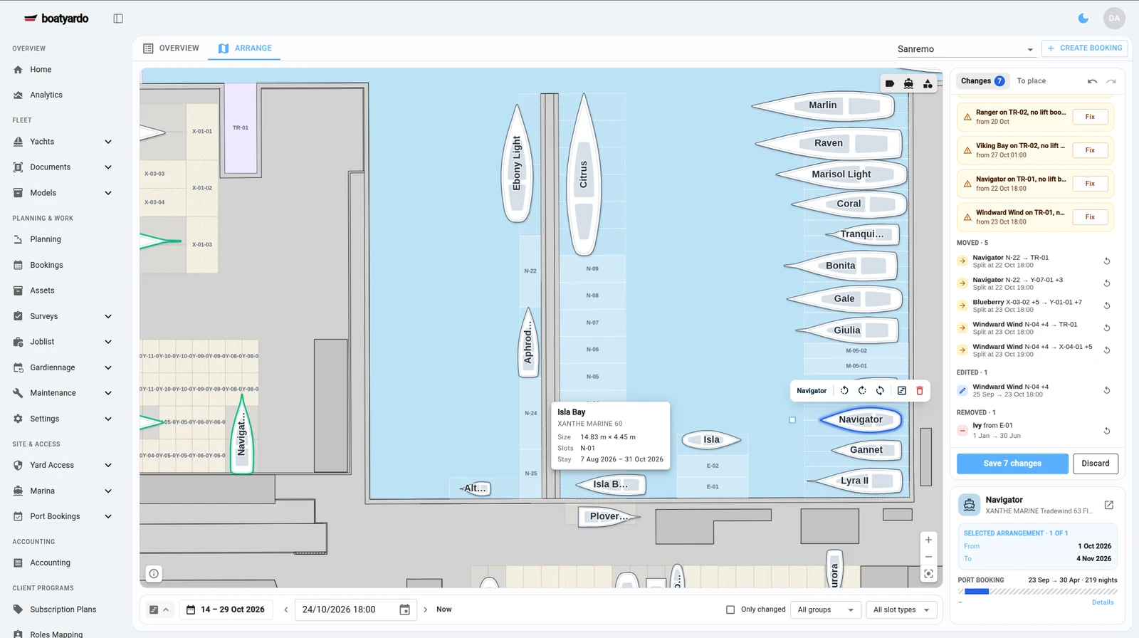The height and width of the screenshot is (638, 1139).
Task: Revert Ivy removal from E-01
Action: 1107,431
